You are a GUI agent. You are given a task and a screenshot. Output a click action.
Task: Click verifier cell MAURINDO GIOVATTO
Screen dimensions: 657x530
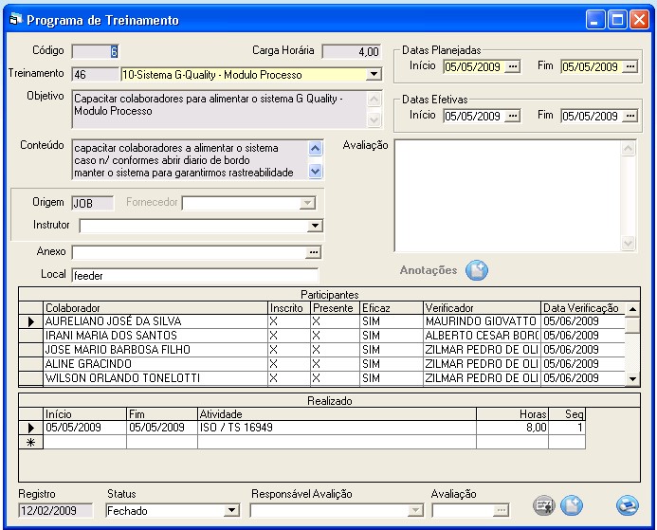482,321
